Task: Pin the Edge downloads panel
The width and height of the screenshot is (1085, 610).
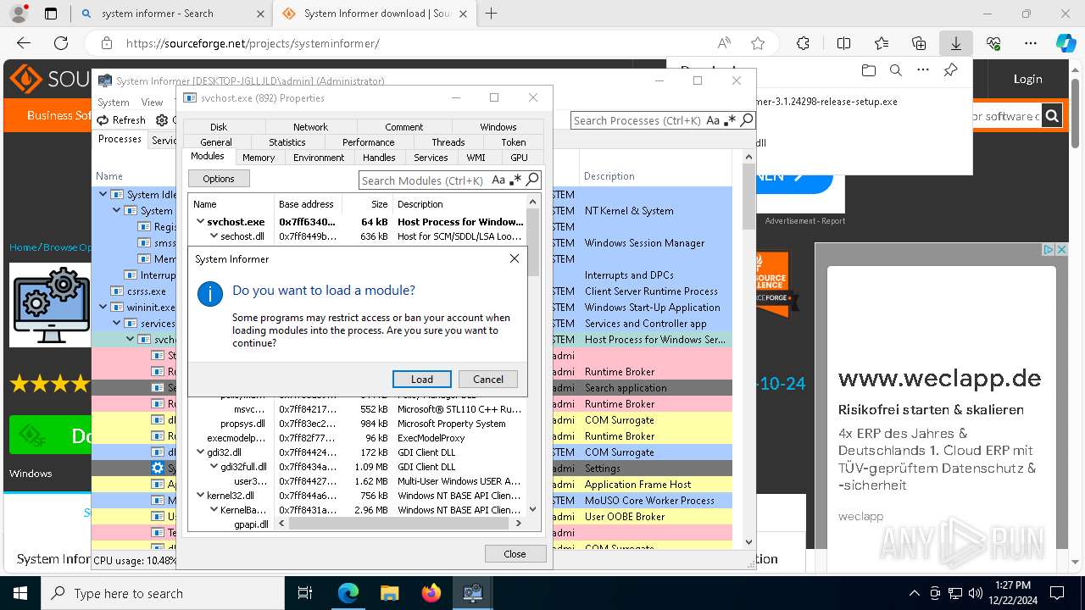Action: click(x=950, y=70)
